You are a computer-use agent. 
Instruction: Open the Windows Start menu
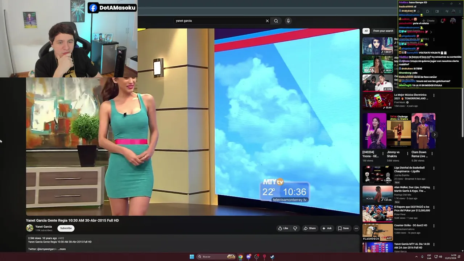192,257
